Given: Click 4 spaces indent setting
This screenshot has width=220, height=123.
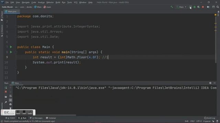Looking at the screenshot, I should click(207, 121).
